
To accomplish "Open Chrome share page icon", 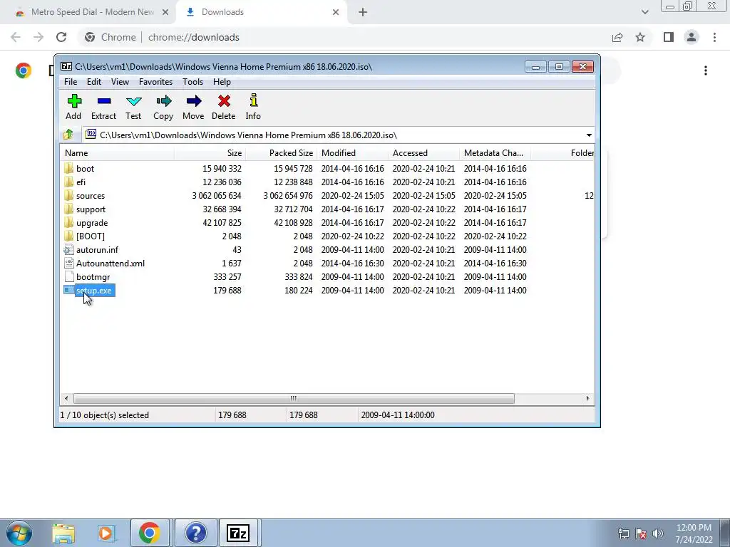I will pyautogui.click(x=617, y=37).
